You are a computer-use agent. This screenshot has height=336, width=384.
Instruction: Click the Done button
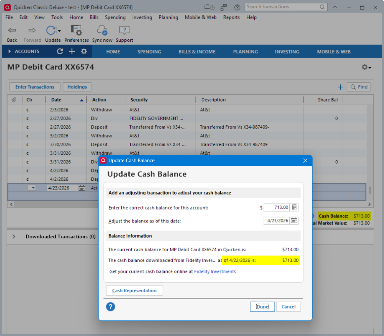click(262, 307)
